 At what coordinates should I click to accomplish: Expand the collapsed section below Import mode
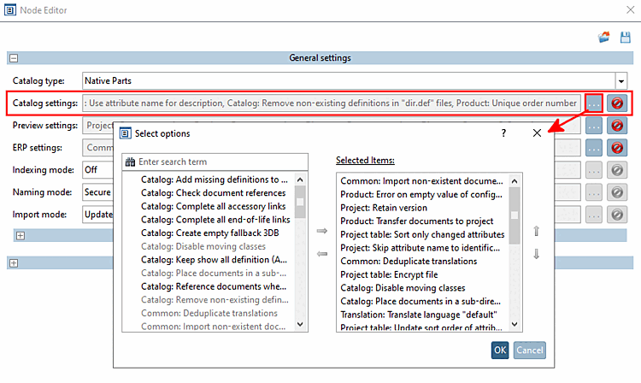tap(21, 235)
